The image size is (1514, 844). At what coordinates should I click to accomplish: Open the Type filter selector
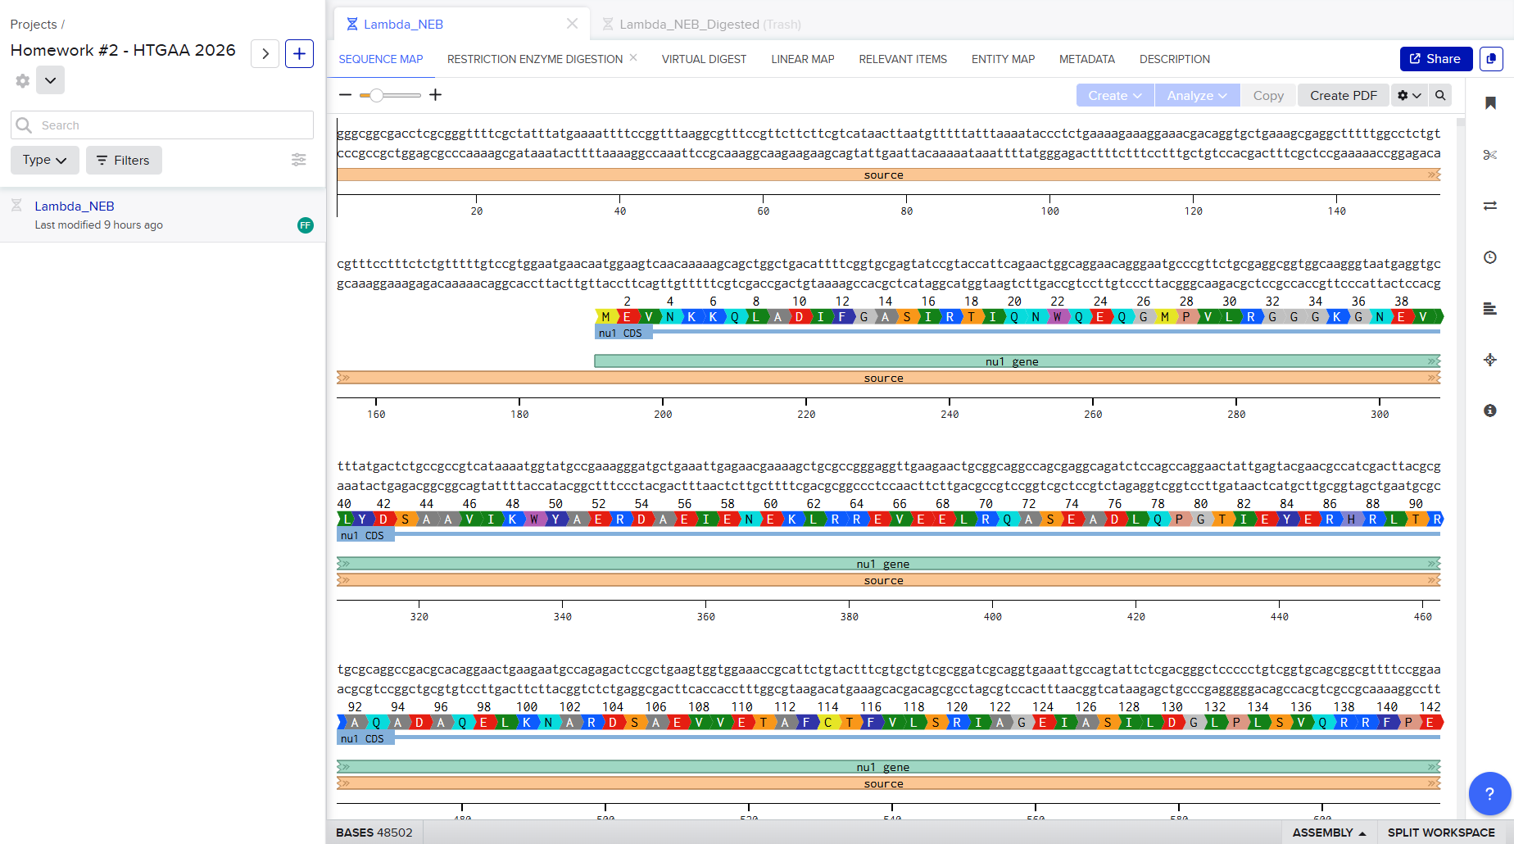[44, 160]
